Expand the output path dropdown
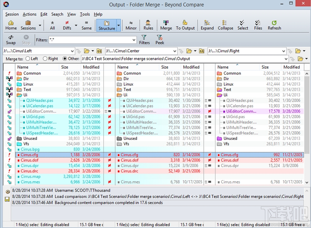This screenshot has height=228, width=311. tap(286, 59)
